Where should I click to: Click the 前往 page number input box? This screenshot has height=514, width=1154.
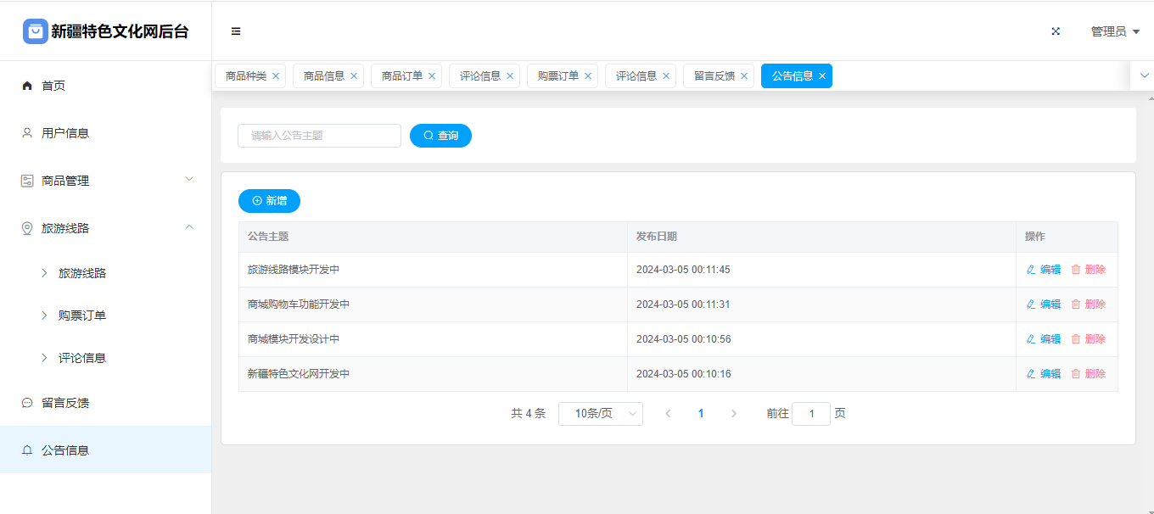tap(810, 414)
